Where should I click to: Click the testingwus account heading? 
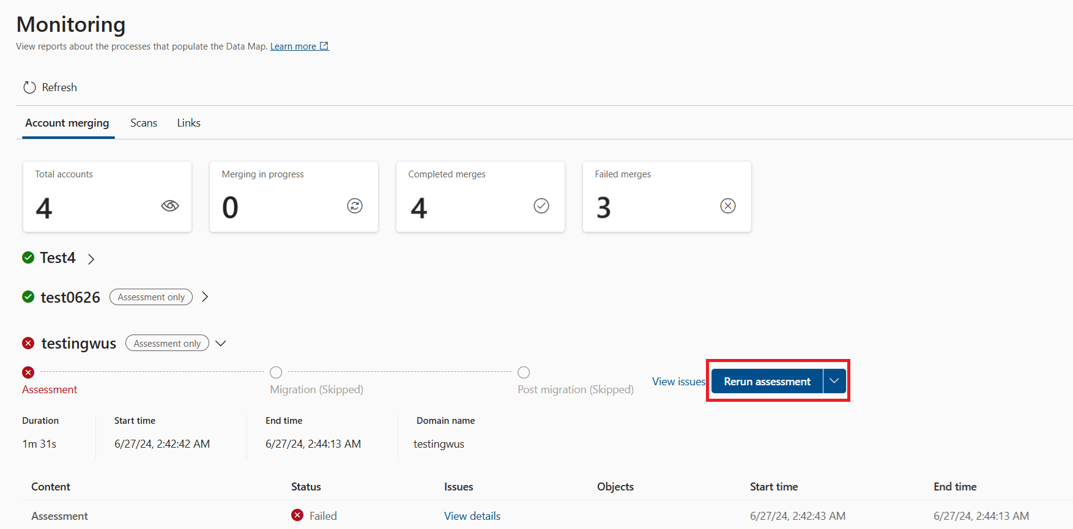pos(79,344)
